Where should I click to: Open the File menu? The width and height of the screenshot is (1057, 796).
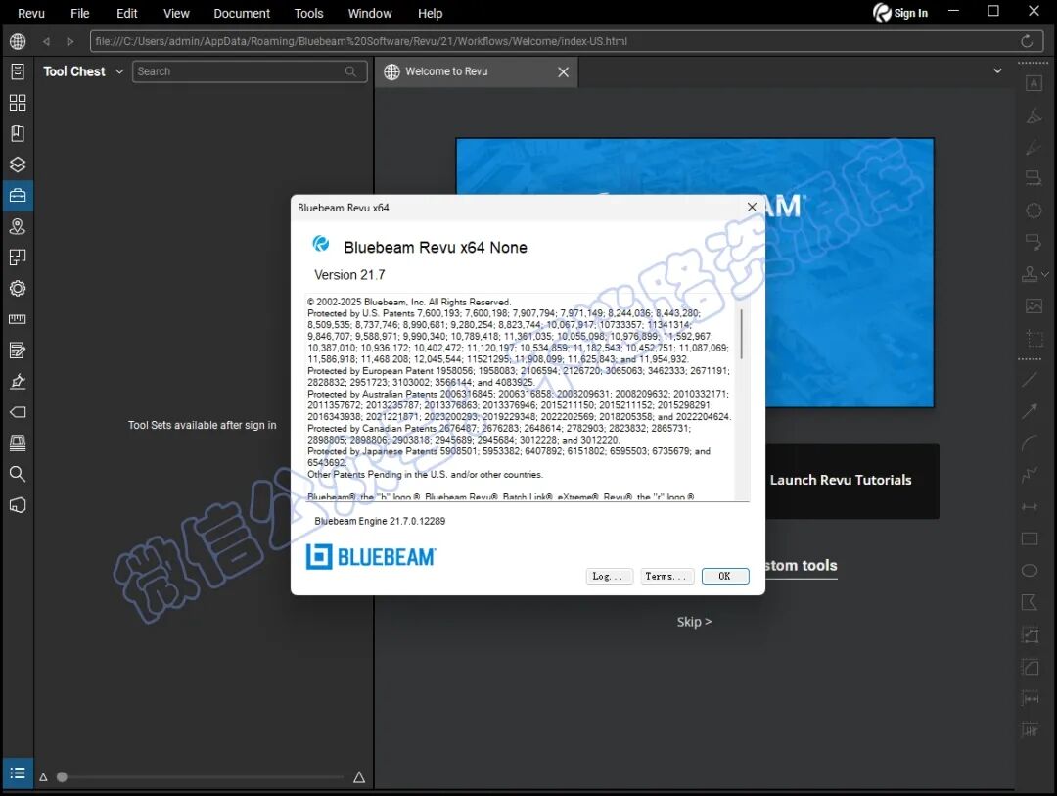(79, 13)
